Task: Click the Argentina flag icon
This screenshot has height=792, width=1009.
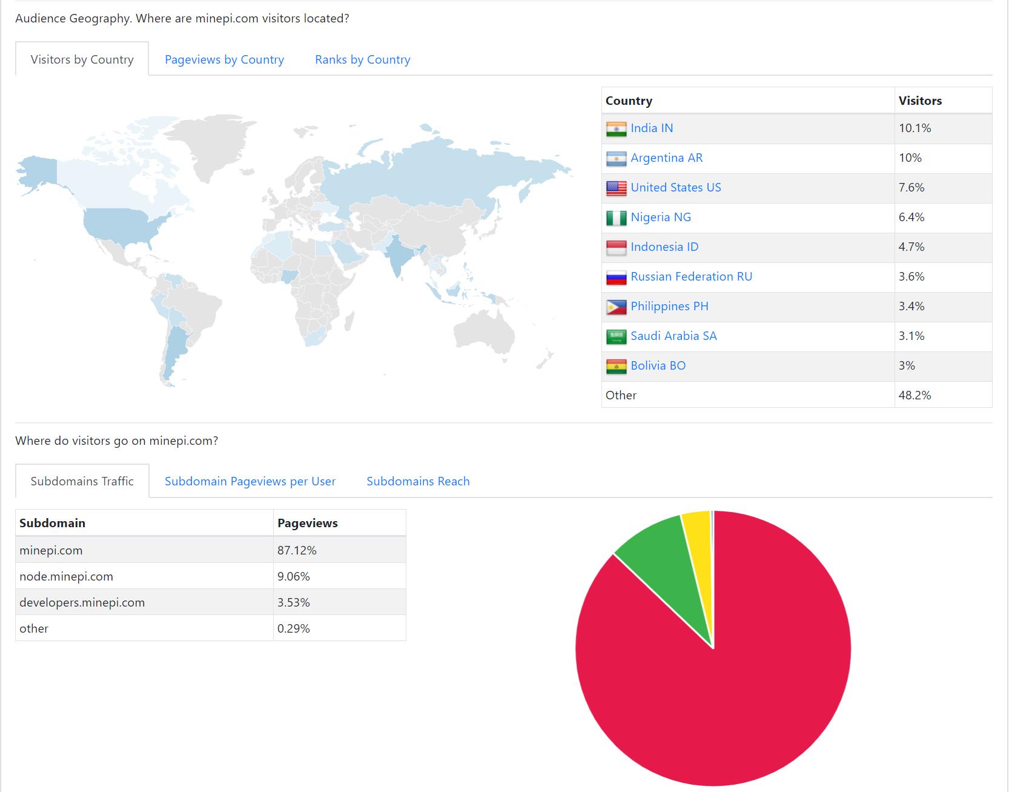Action: click(x=616, y=158)
